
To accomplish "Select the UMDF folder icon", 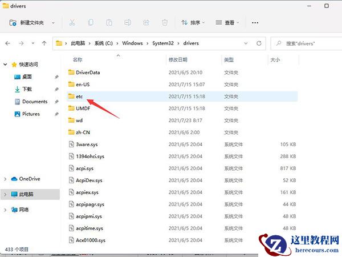I will click(71, 108).
